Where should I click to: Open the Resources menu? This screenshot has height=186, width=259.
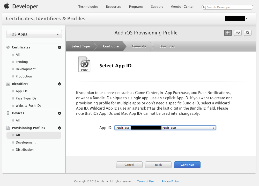114,7
